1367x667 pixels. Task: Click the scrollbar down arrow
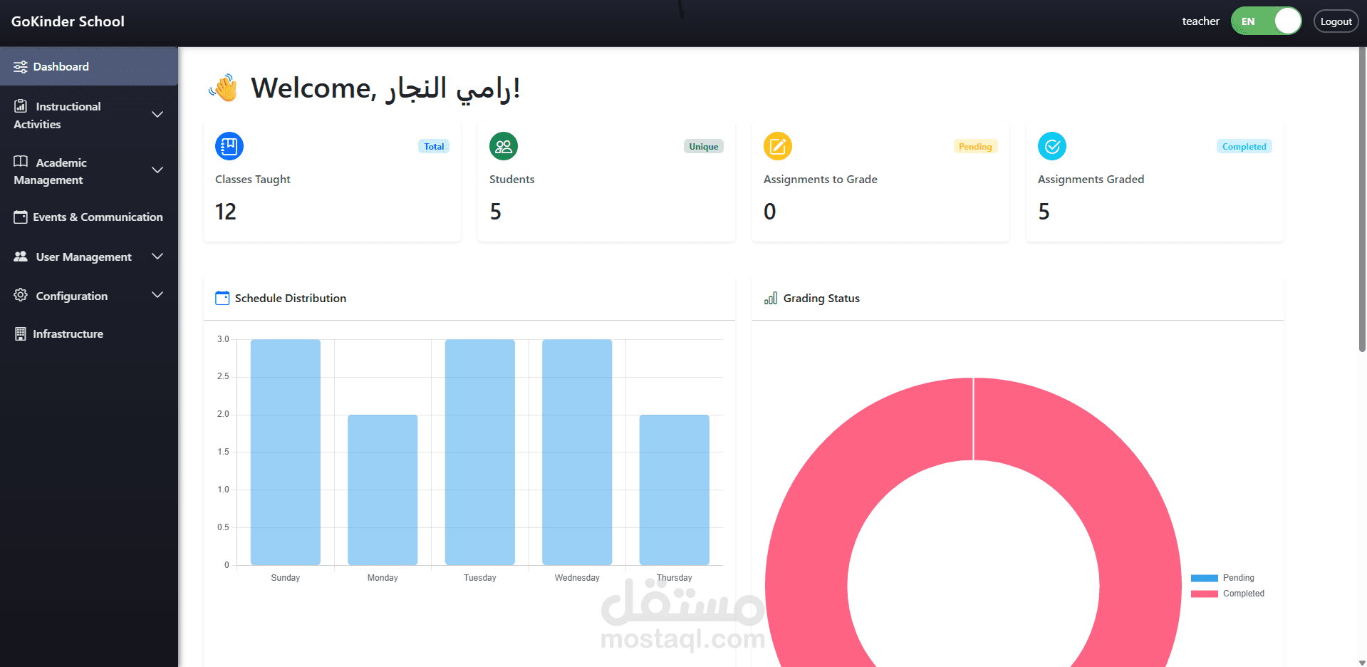point(1362,662)
